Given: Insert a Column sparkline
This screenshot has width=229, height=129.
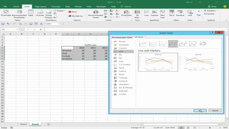Looking at the screenshot, I should pyautogui.click(x=154, y=13).
